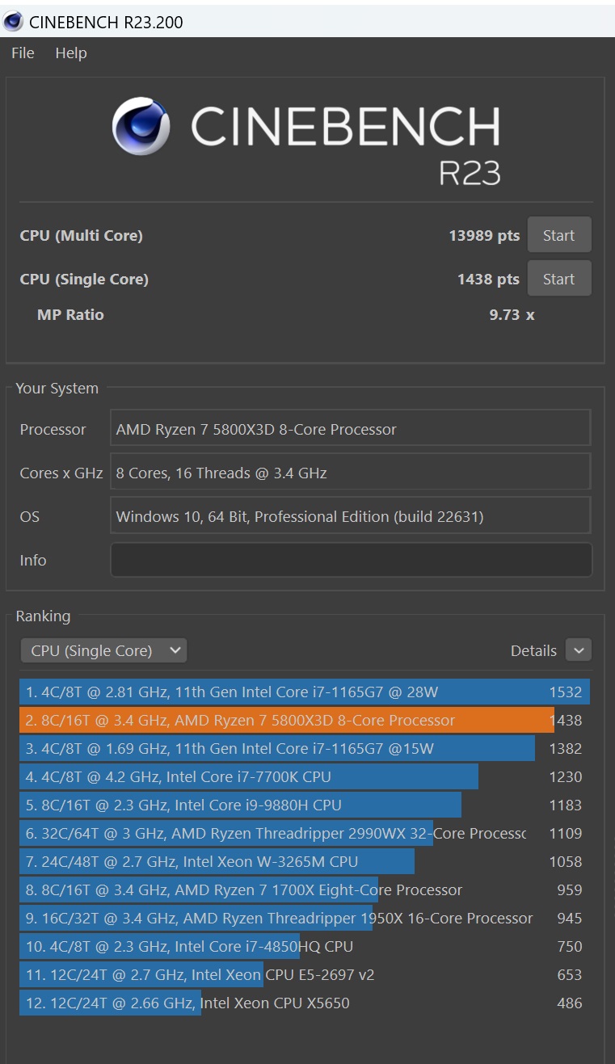
Task: Select the Ryzen 7 1700X ranking row
Action: pos(305,890)
